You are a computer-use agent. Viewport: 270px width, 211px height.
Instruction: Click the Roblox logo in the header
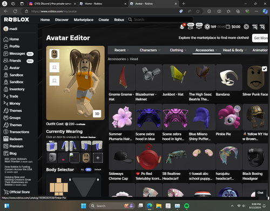(x=16, y=19)
